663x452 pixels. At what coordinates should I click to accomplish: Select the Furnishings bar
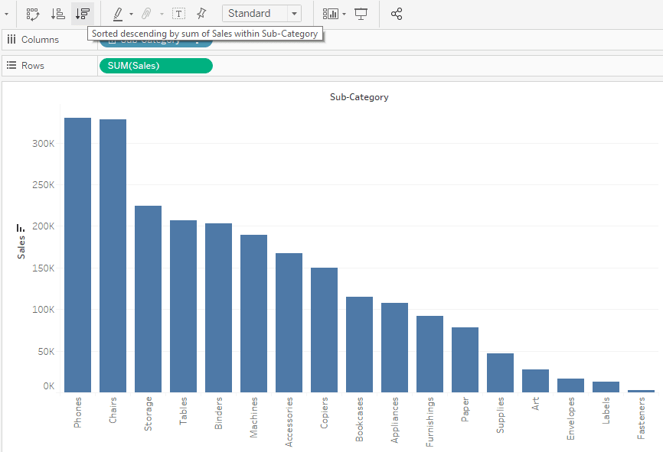[430, 354]
